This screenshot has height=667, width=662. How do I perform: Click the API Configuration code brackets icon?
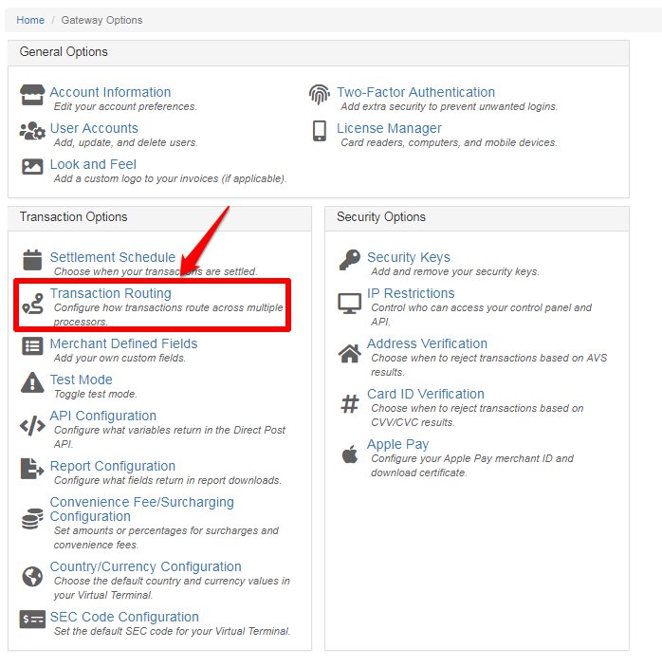[x=32, y=426]
